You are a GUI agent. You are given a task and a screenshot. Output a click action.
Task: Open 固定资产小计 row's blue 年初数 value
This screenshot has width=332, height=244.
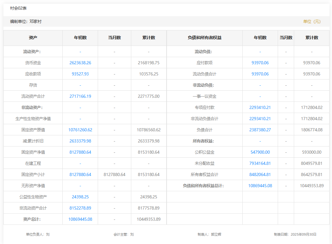(x=80, y=174)
